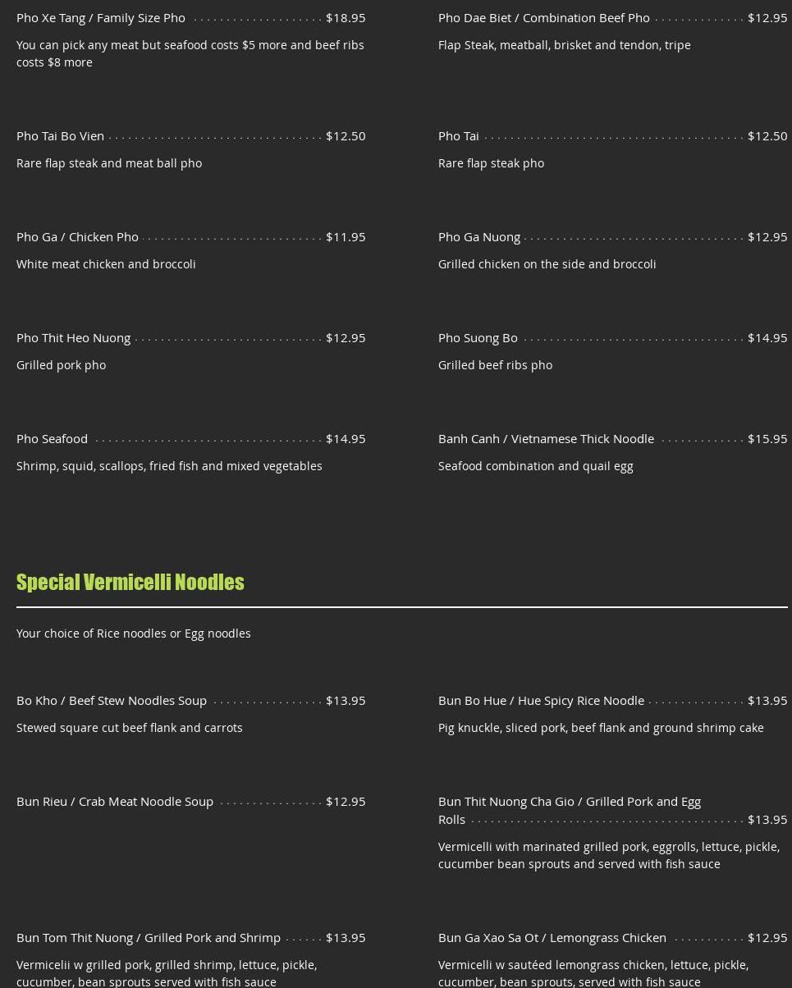
Task: Click Pho Ga Chicken Pho title
Action: 77,236
